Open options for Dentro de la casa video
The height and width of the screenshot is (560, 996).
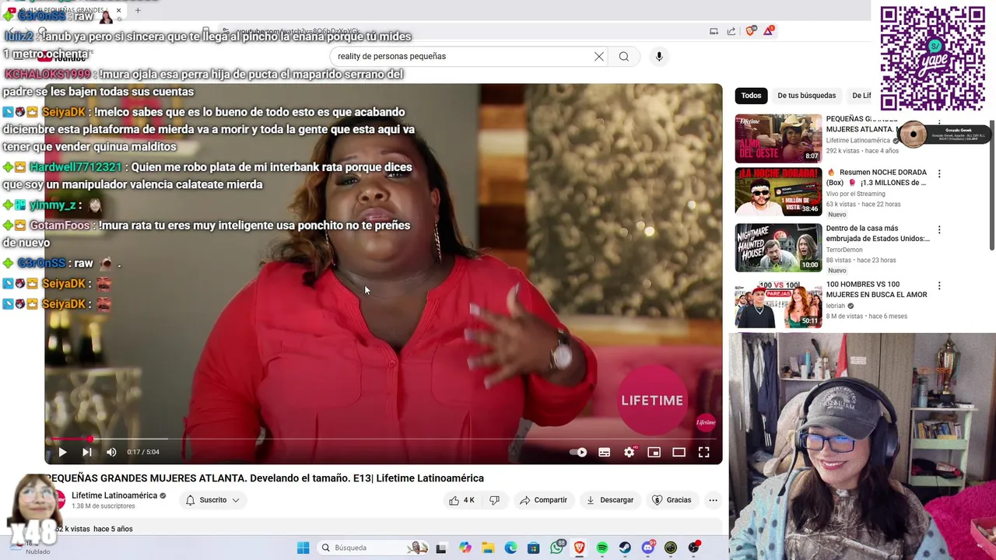pyautogui.click(x=939, y=229)
